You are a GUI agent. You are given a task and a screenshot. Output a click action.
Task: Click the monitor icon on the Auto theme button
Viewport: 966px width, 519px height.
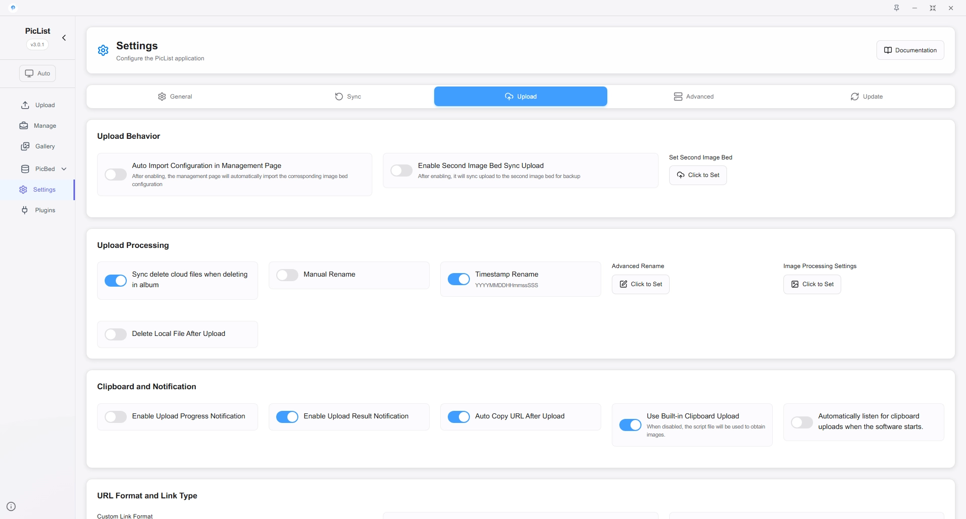pyautogui.click(x=29, y=73)
